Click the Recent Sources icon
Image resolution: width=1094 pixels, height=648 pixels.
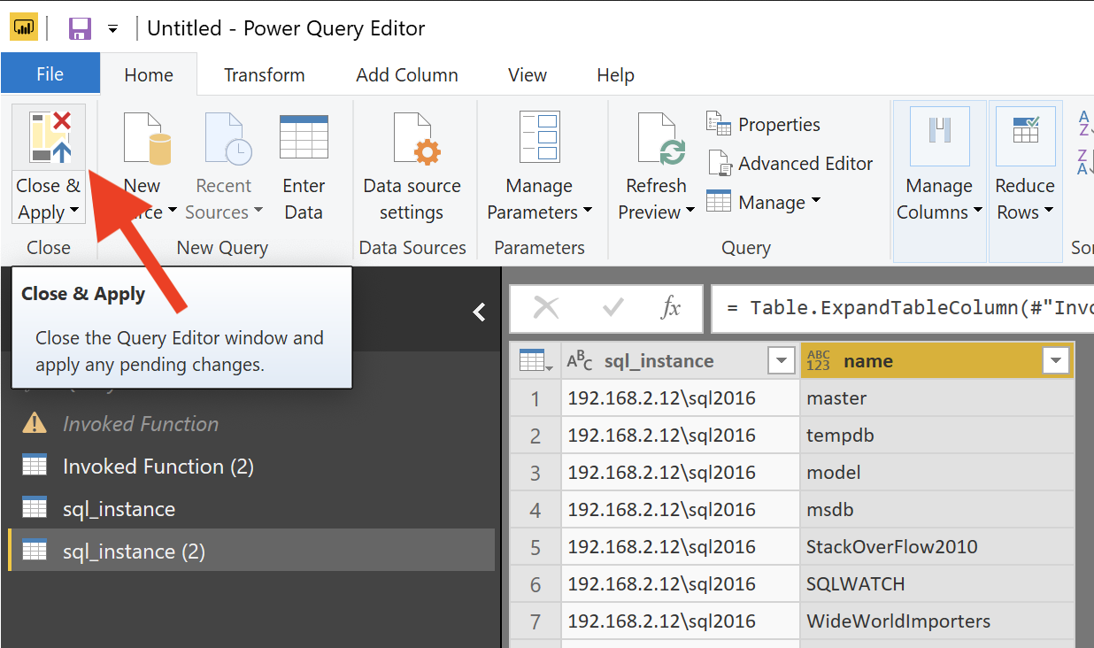click(x=228, y=139)
